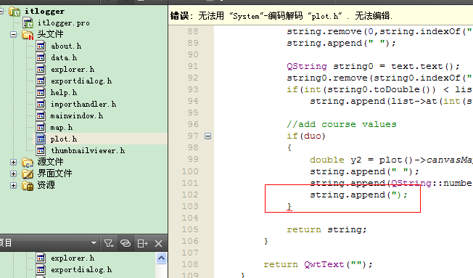The height and width of the screenshot is (278, 473).
Task: Click the 源文件 folder icon
Action: point(28,163)
